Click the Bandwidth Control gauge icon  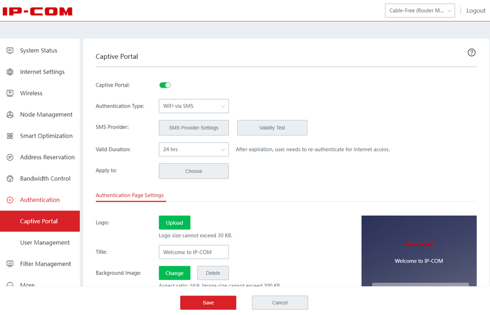click(x=10, y=178)
